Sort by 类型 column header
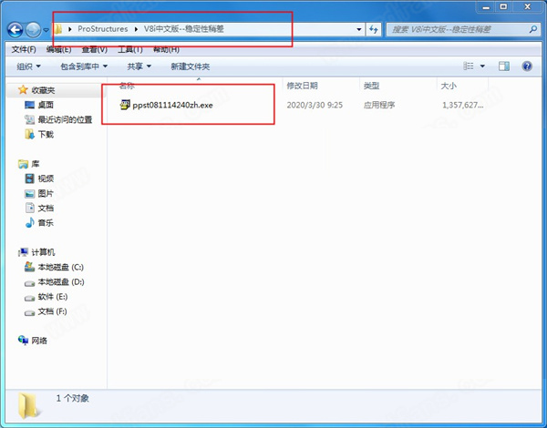The height and width of the screenshot is (428, 547). point(371,86)
